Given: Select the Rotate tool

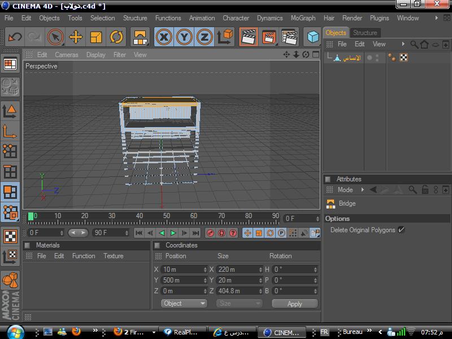Looking at the screenshot, I should 116,37.
